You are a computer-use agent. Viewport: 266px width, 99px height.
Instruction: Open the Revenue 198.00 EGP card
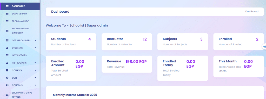[x=127, y=64]
